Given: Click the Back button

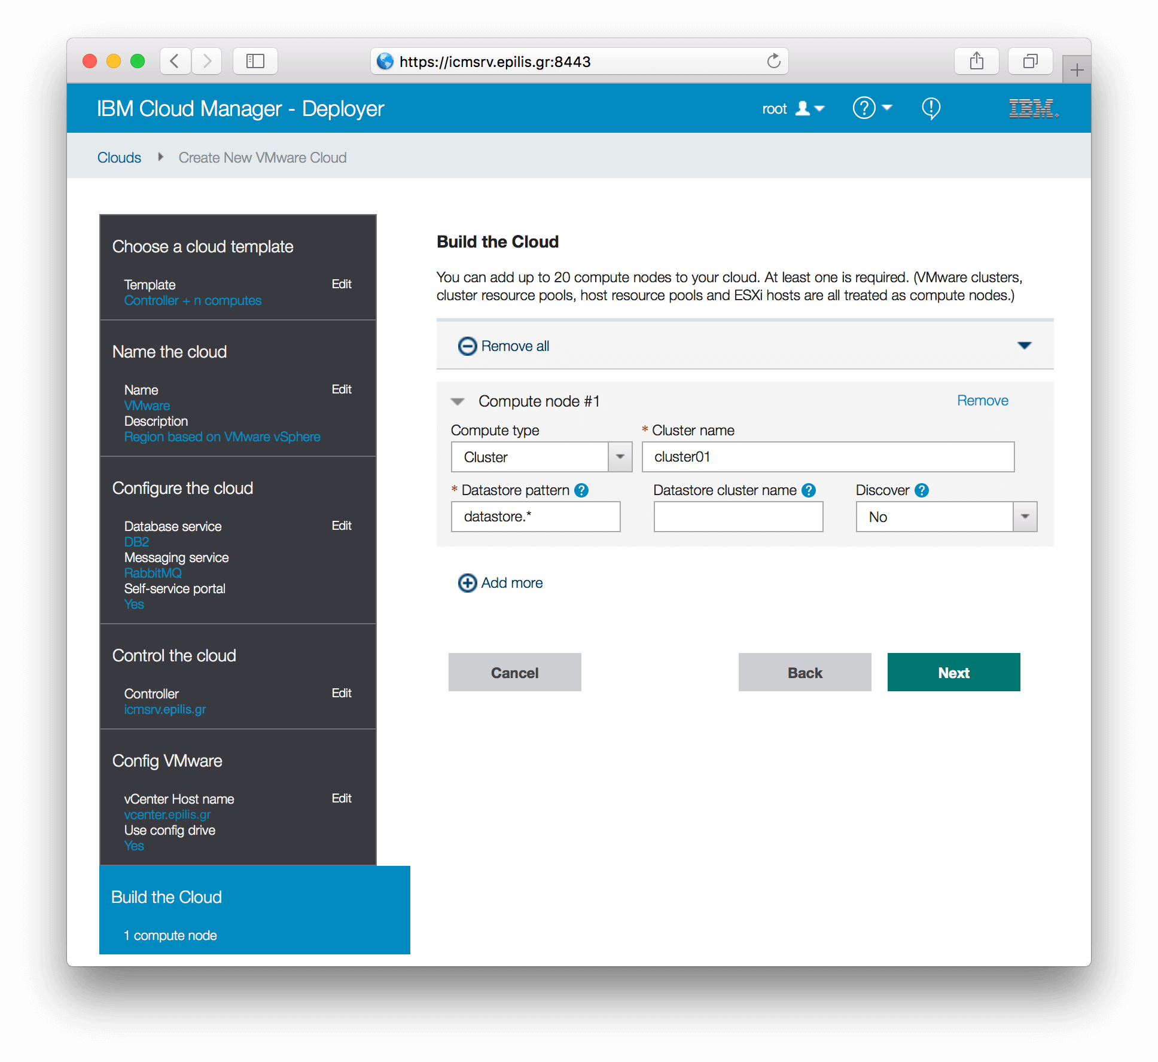Looking at the screenshot, I should (804, 672).
